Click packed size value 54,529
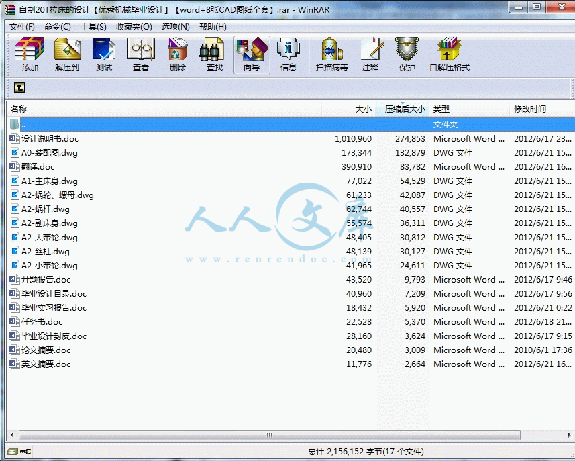The image size is (575, 461). coord(412,181)
